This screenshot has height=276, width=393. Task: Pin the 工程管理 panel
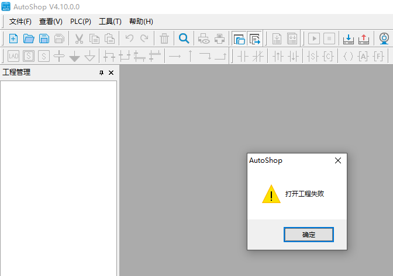click(x=101, y=73)
